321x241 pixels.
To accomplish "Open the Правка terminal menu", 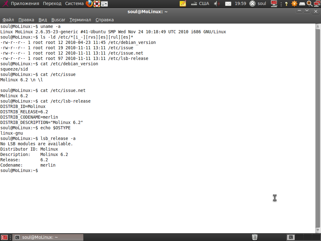I will point(26,20).
